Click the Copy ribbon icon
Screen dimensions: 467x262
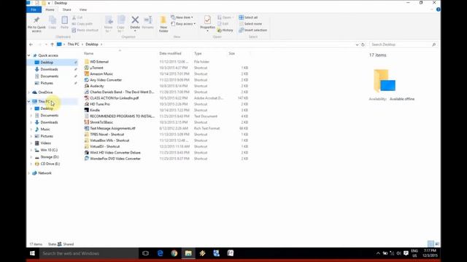tap(53, 21)
